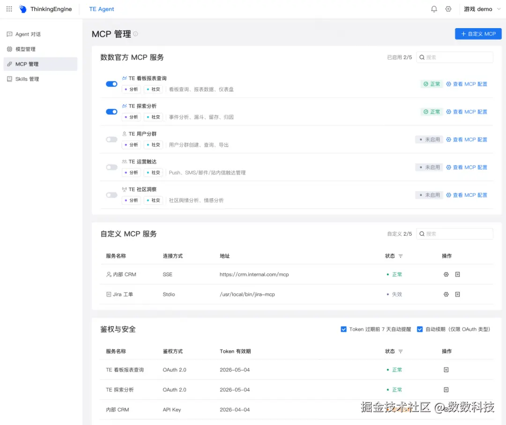Click the Jira 工单 list icon

tap(109, 294)
